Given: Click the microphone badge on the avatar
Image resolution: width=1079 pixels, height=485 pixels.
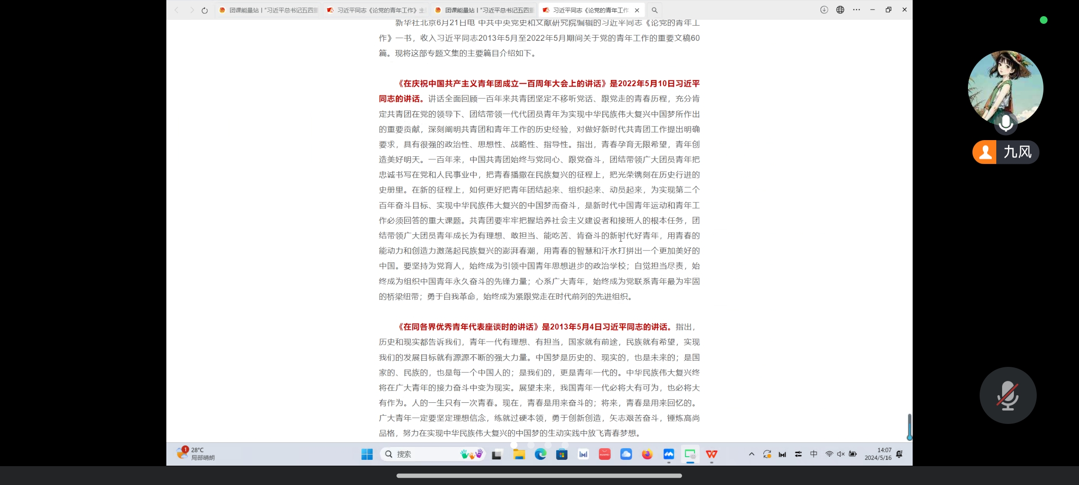Looking at the screenshot, I should click(1006, 123).
